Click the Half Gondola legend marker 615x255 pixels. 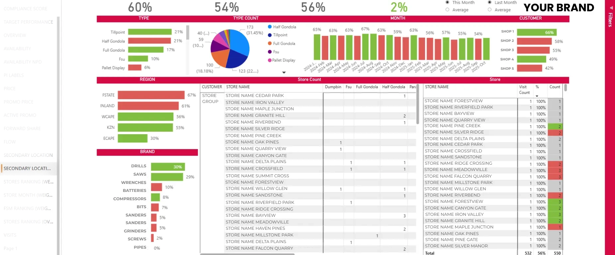click(x=270, y=27)
